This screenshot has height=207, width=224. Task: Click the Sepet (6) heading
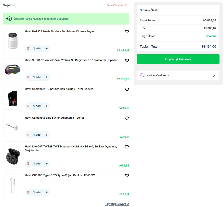click(10, 5)
